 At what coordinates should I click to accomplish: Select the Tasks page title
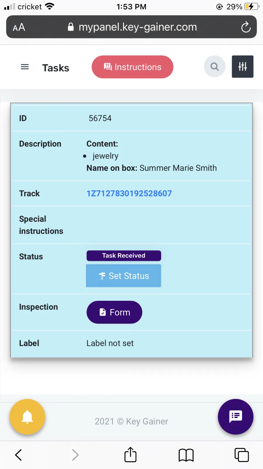coord(56,68)
